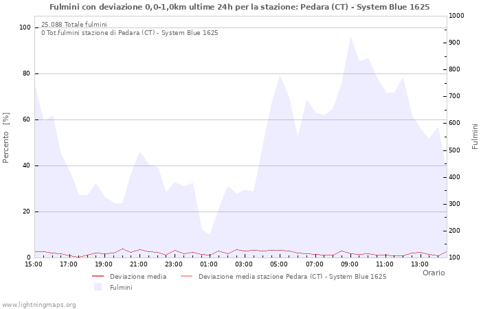481x309 pixels.
Task: Click the Deviazione media legend label
Action: (x=138, y=277)
